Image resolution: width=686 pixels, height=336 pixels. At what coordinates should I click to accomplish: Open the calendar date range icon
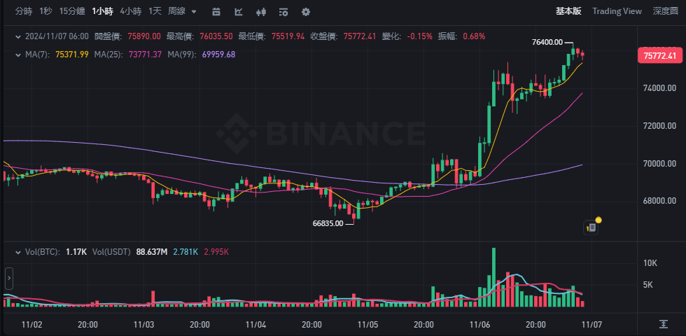pyautogui.click(x=216, y=12)
